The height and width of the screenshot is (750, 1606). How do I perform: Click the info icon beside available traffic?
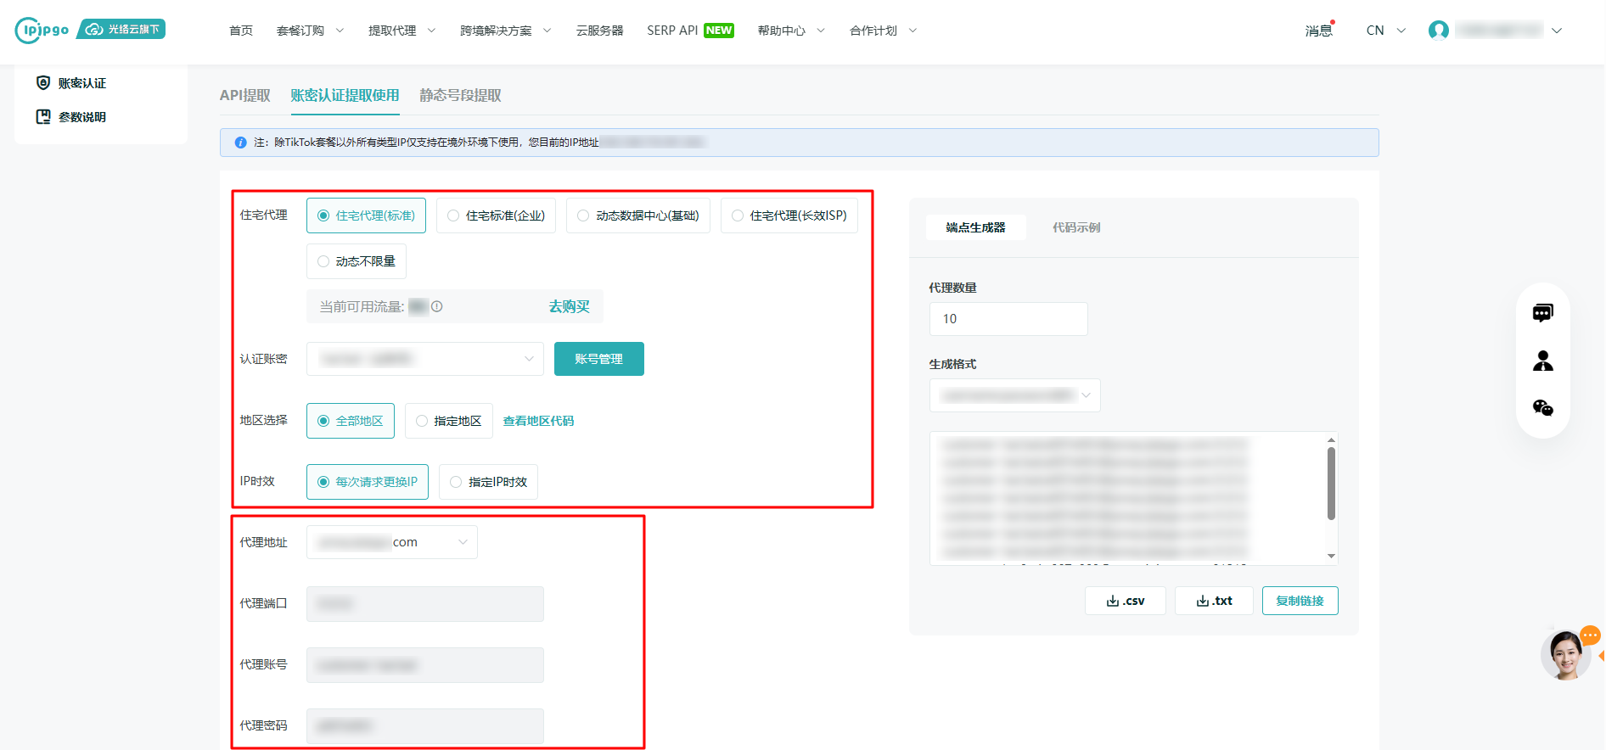coord(437,306)
